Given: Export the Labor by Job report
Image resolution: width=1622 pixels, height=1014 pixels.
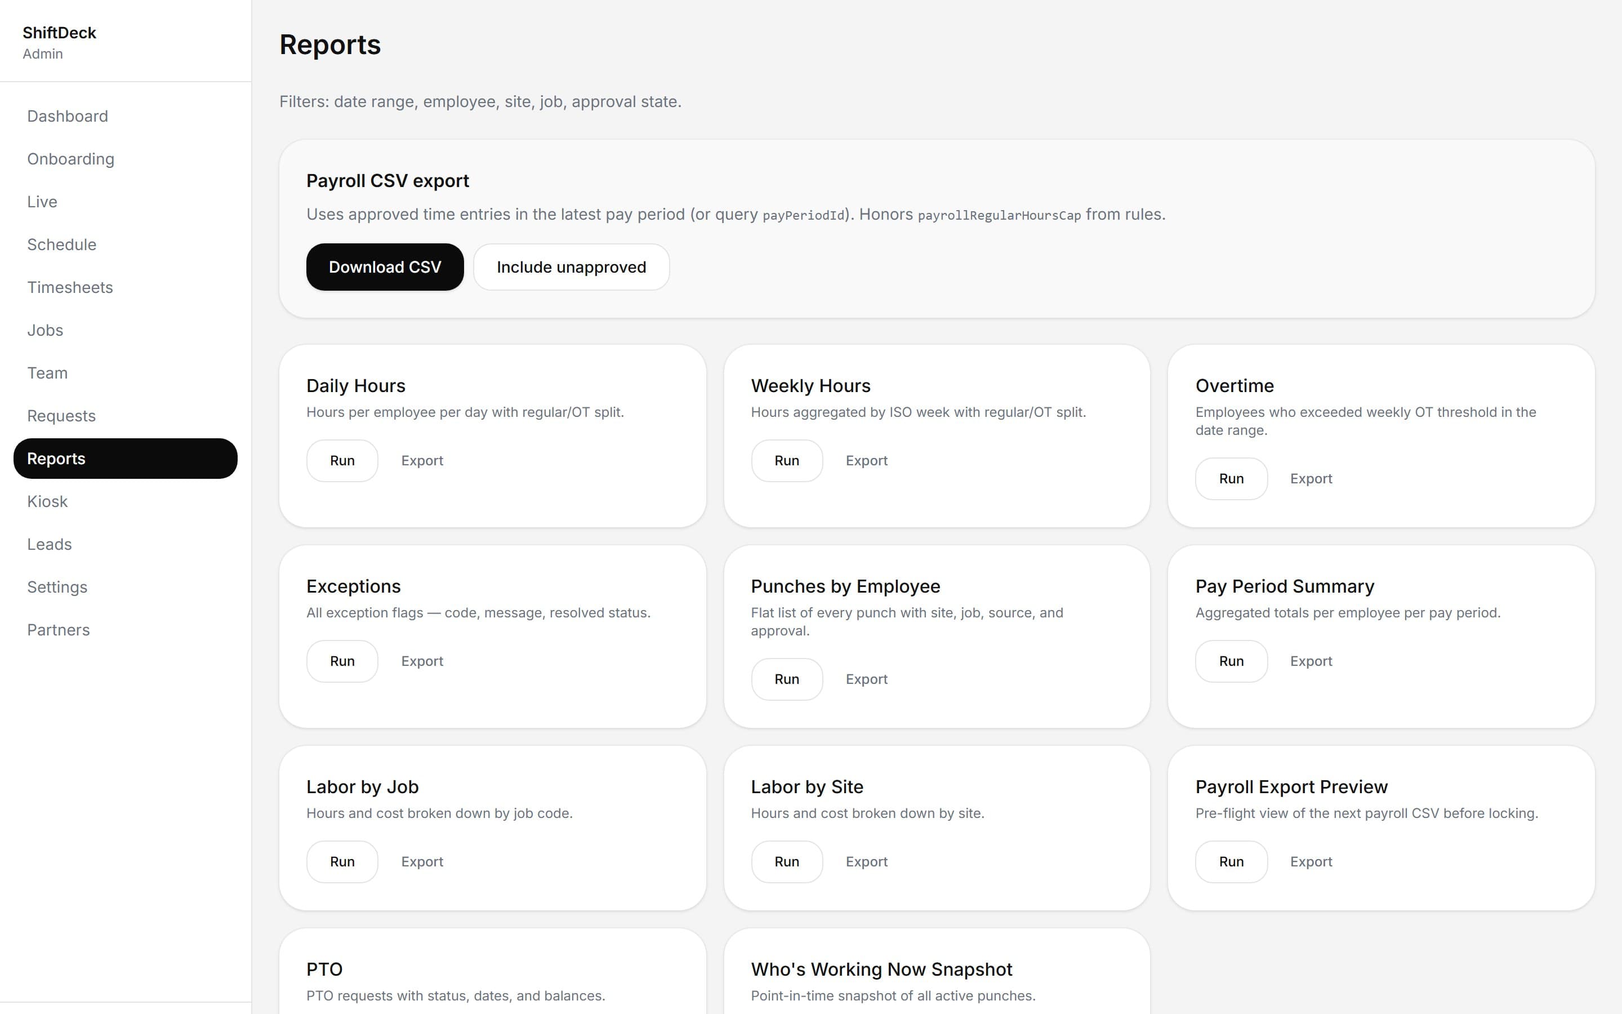Looking at the screenshot, I should pos(422,862).
